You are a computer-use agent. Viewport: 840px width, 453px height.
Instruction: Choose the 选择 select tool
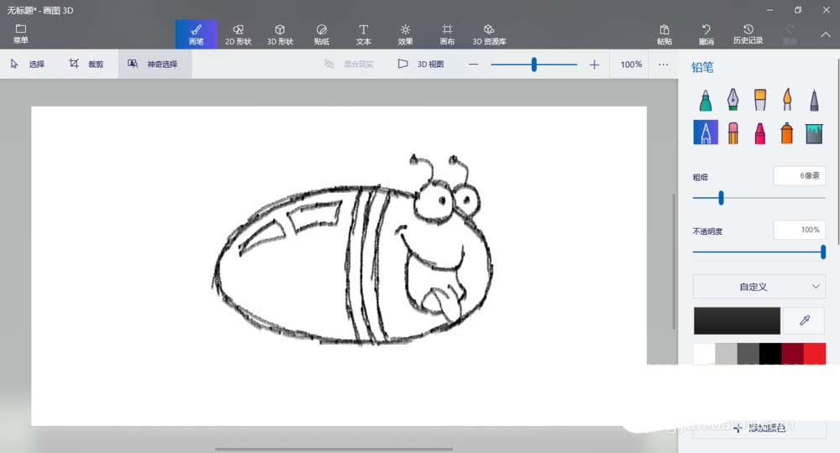[28, 65]
